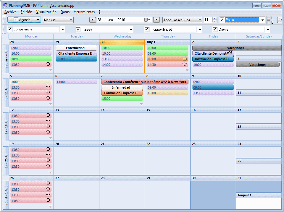Go to next period with right arrow

(x=156, y=19)
